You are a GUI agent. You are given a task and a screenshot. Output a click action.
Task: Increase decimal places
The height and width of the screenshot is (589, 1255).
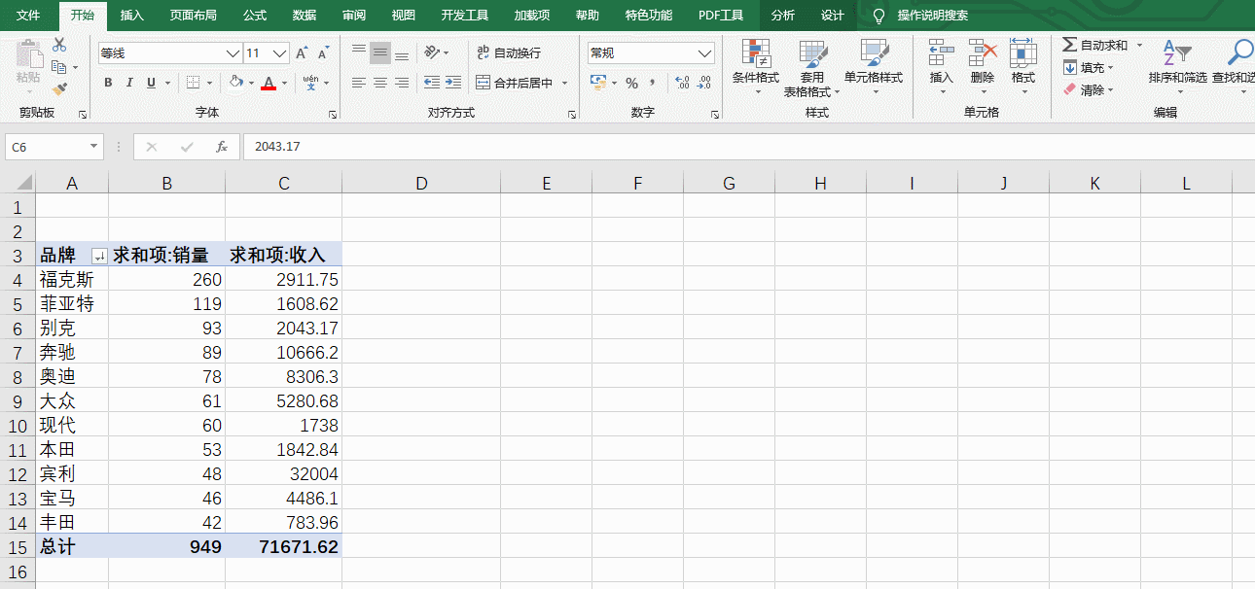(682, 83)
